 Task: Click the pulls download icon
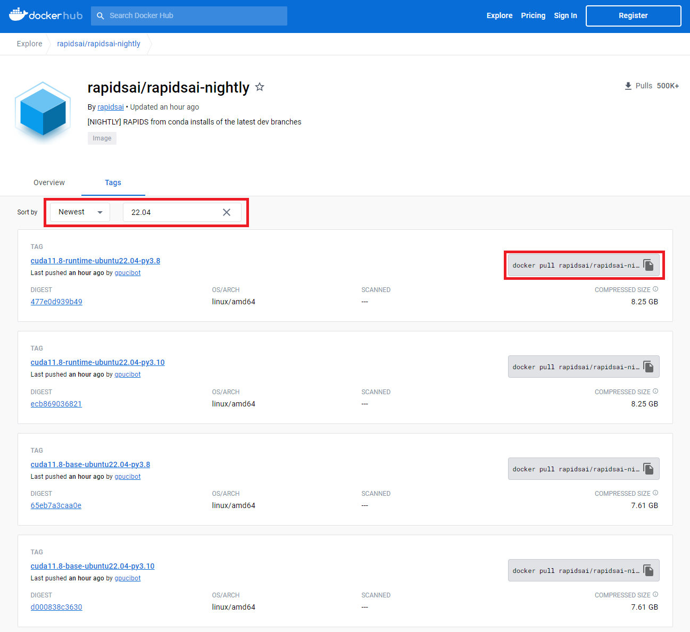tap(628, 86)
